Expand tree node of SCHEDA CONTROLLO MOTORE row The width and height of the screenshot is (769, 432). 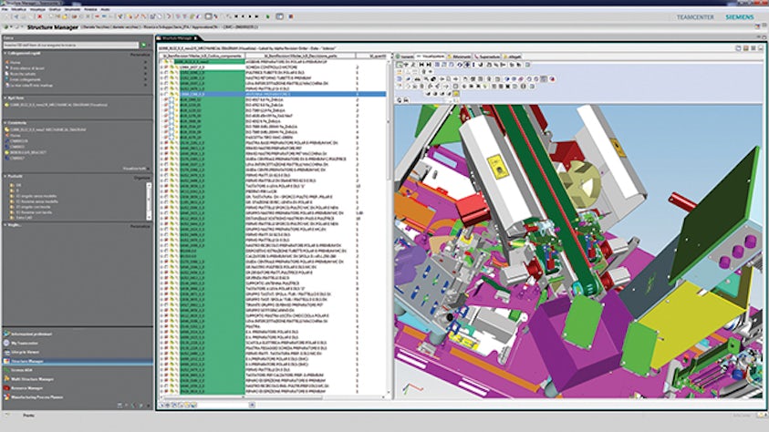click(x=161, y=67)
